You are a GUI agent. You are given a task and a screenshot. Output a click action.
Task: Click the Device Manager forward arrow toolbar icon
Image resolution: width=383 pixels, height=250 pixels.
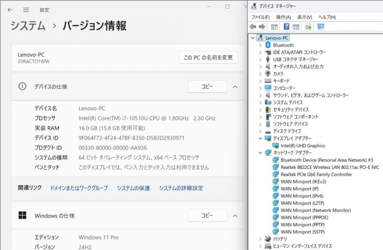[x=262, y=27]
